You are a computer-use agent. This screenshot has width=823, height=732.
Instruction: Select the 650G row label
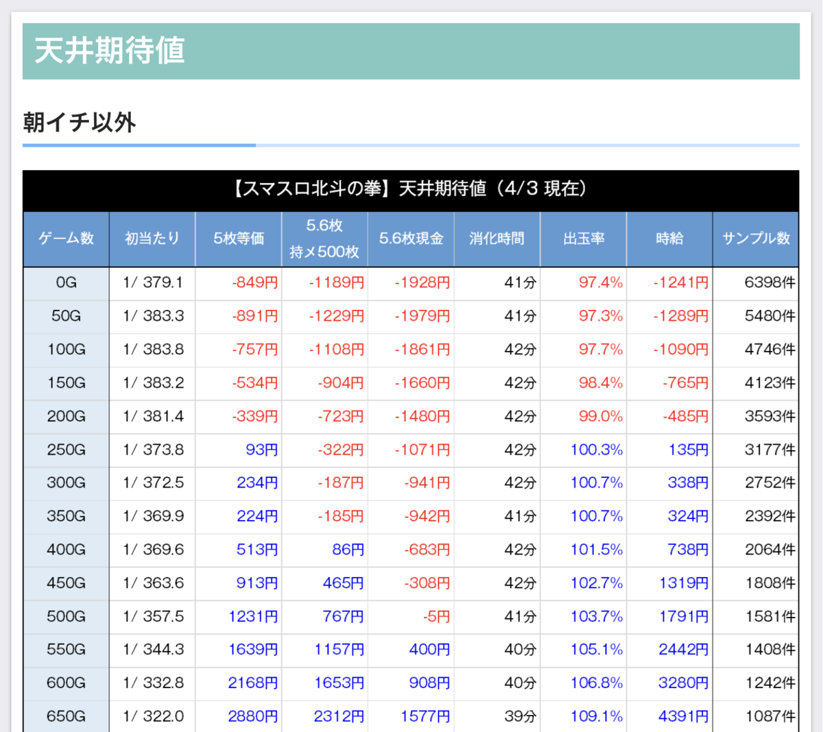67,717
